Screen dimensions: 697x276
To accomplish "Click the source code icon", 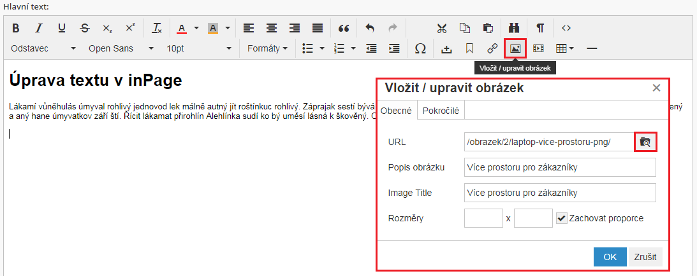I will (x=566, y=28).
